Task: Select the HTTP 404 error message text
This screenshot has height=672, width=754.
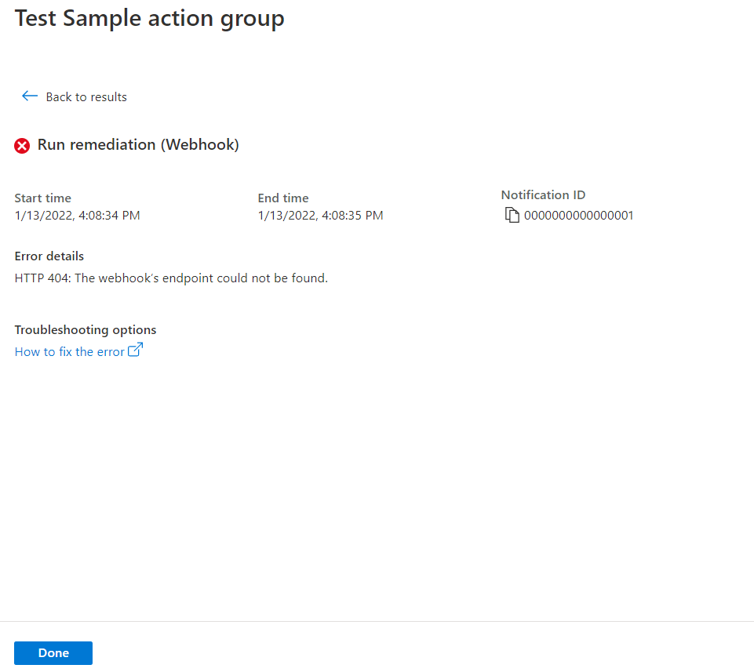Action: click(171, 278)
